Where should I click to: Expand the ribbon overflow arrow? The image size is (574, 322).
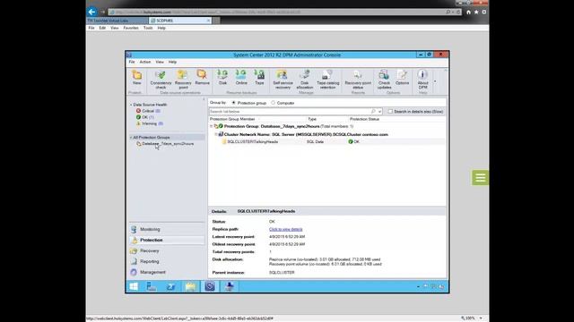coord(435,81)
